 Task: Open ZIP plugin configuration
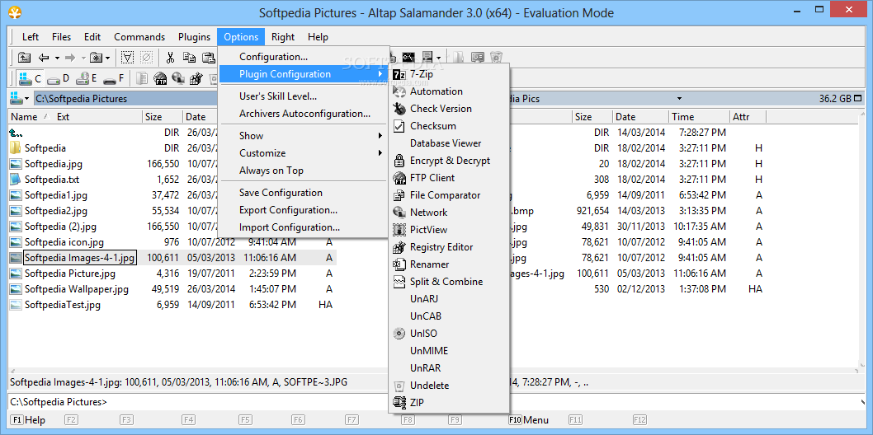click(x=449, y=402)
